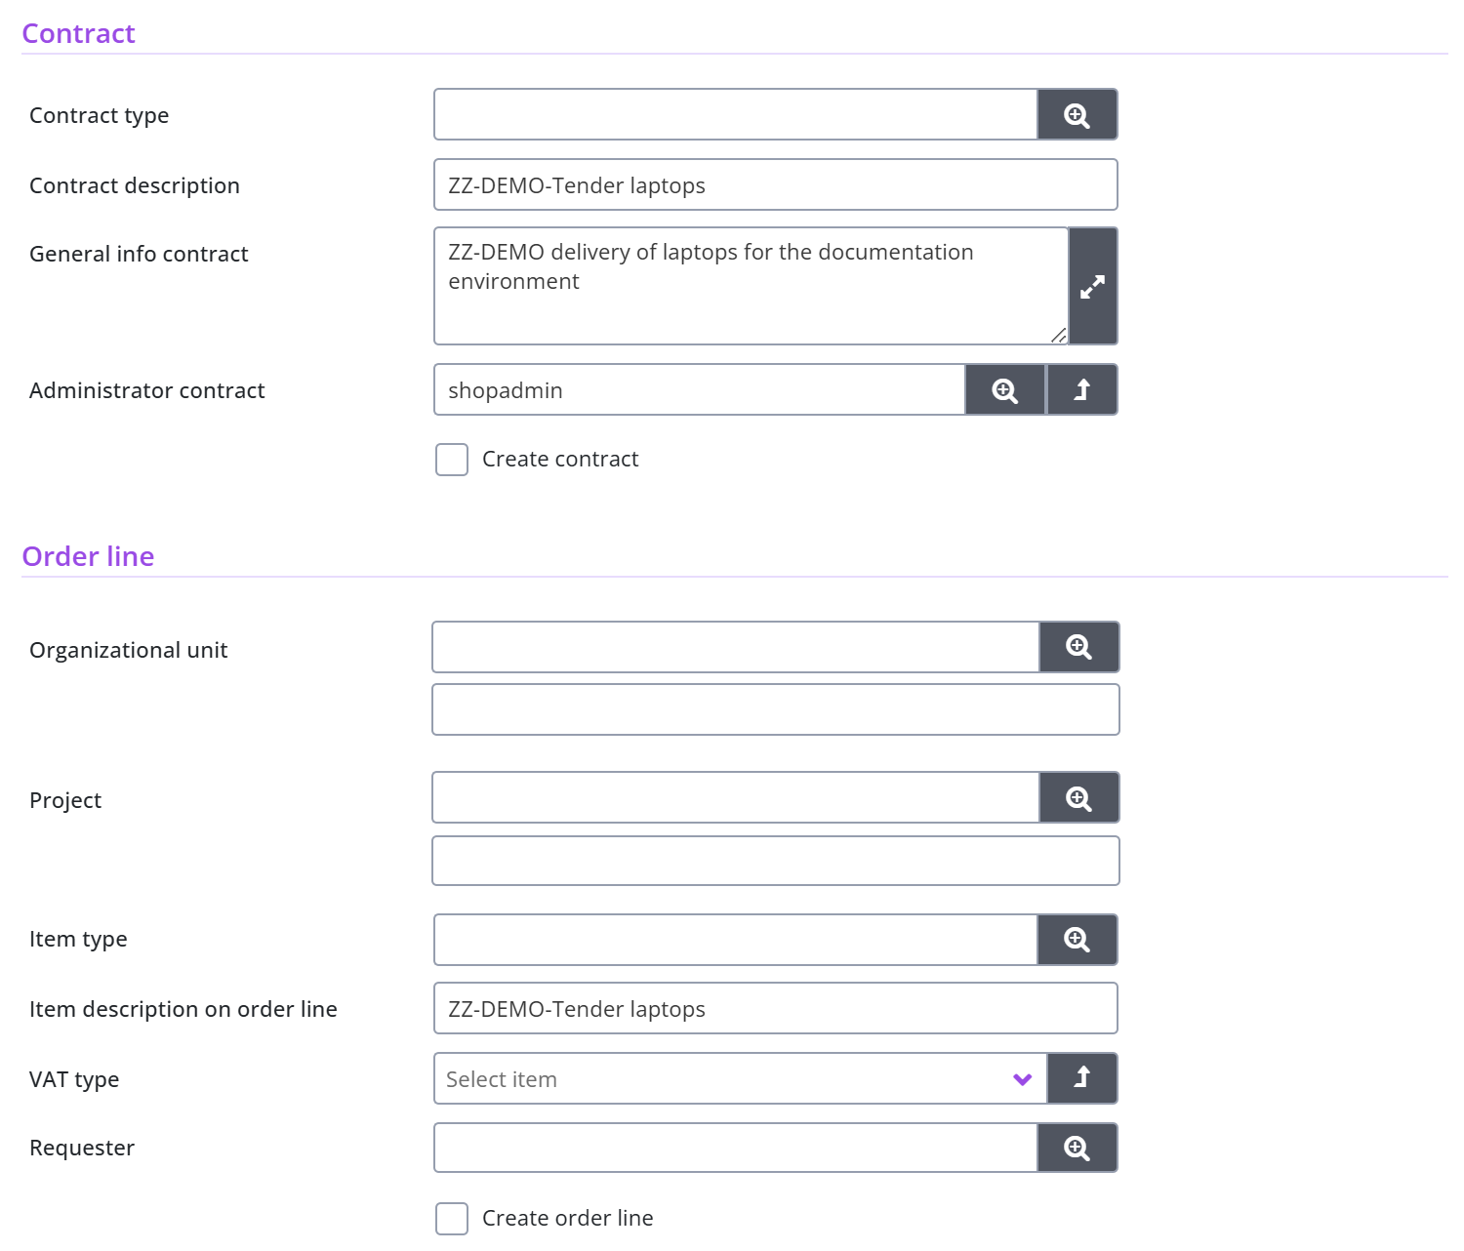Click the second Project description field
1464x1251 pixels.
coord(776,861)
